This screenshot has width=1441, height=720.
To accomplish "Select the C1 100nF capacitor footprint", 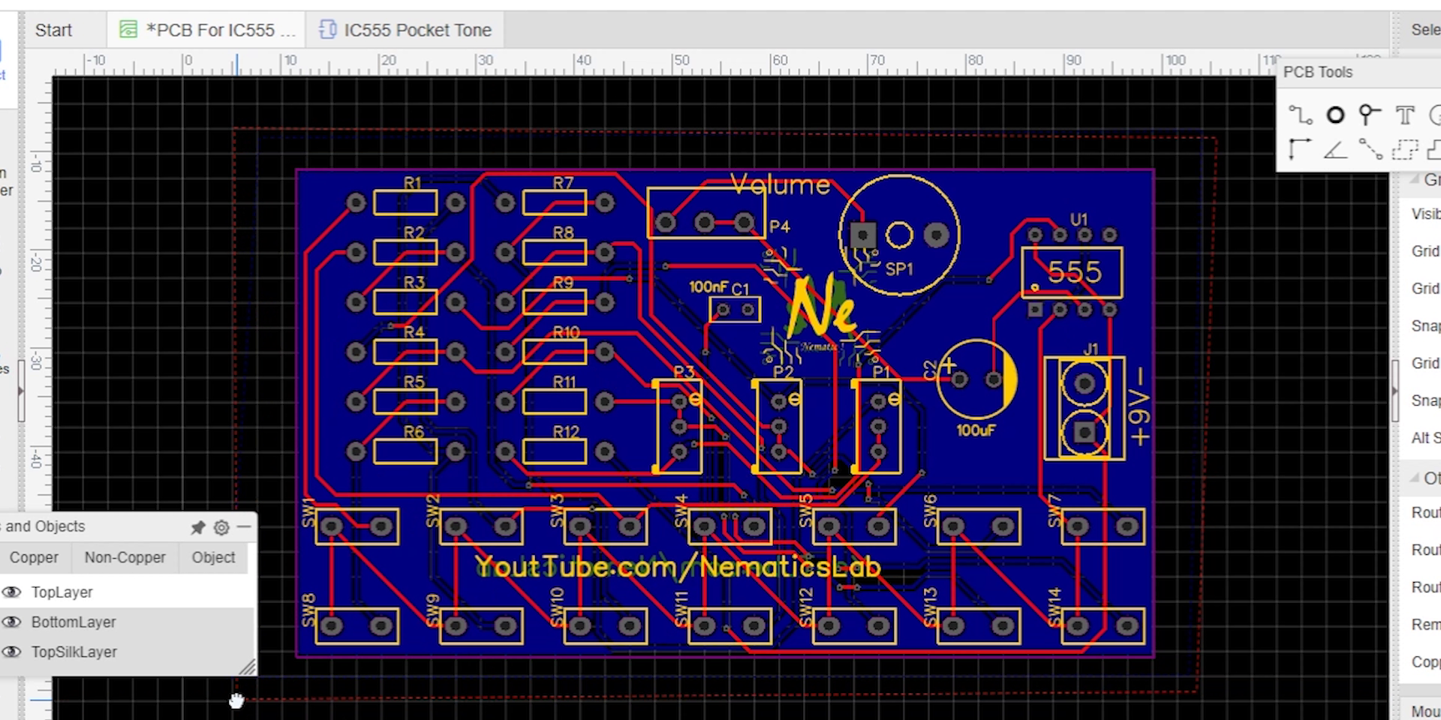I will point(733,309).
